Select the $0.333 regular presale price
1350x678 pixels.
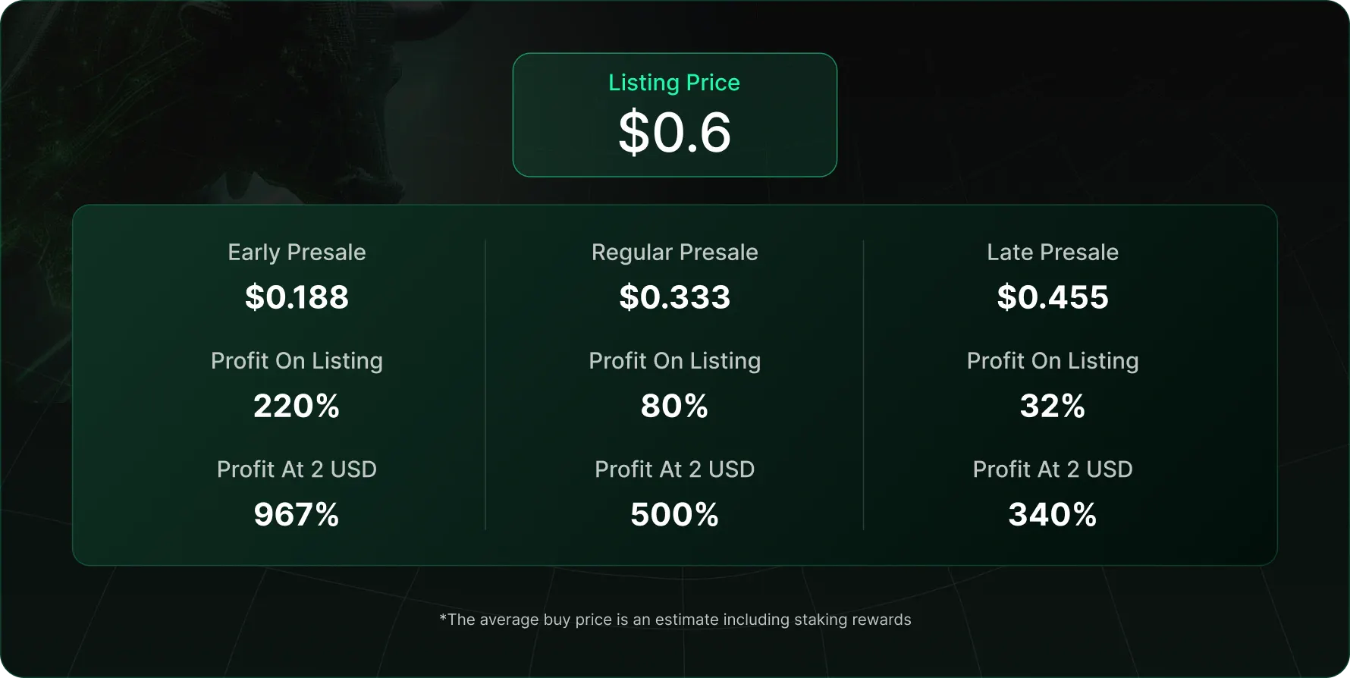pos(674,297)
